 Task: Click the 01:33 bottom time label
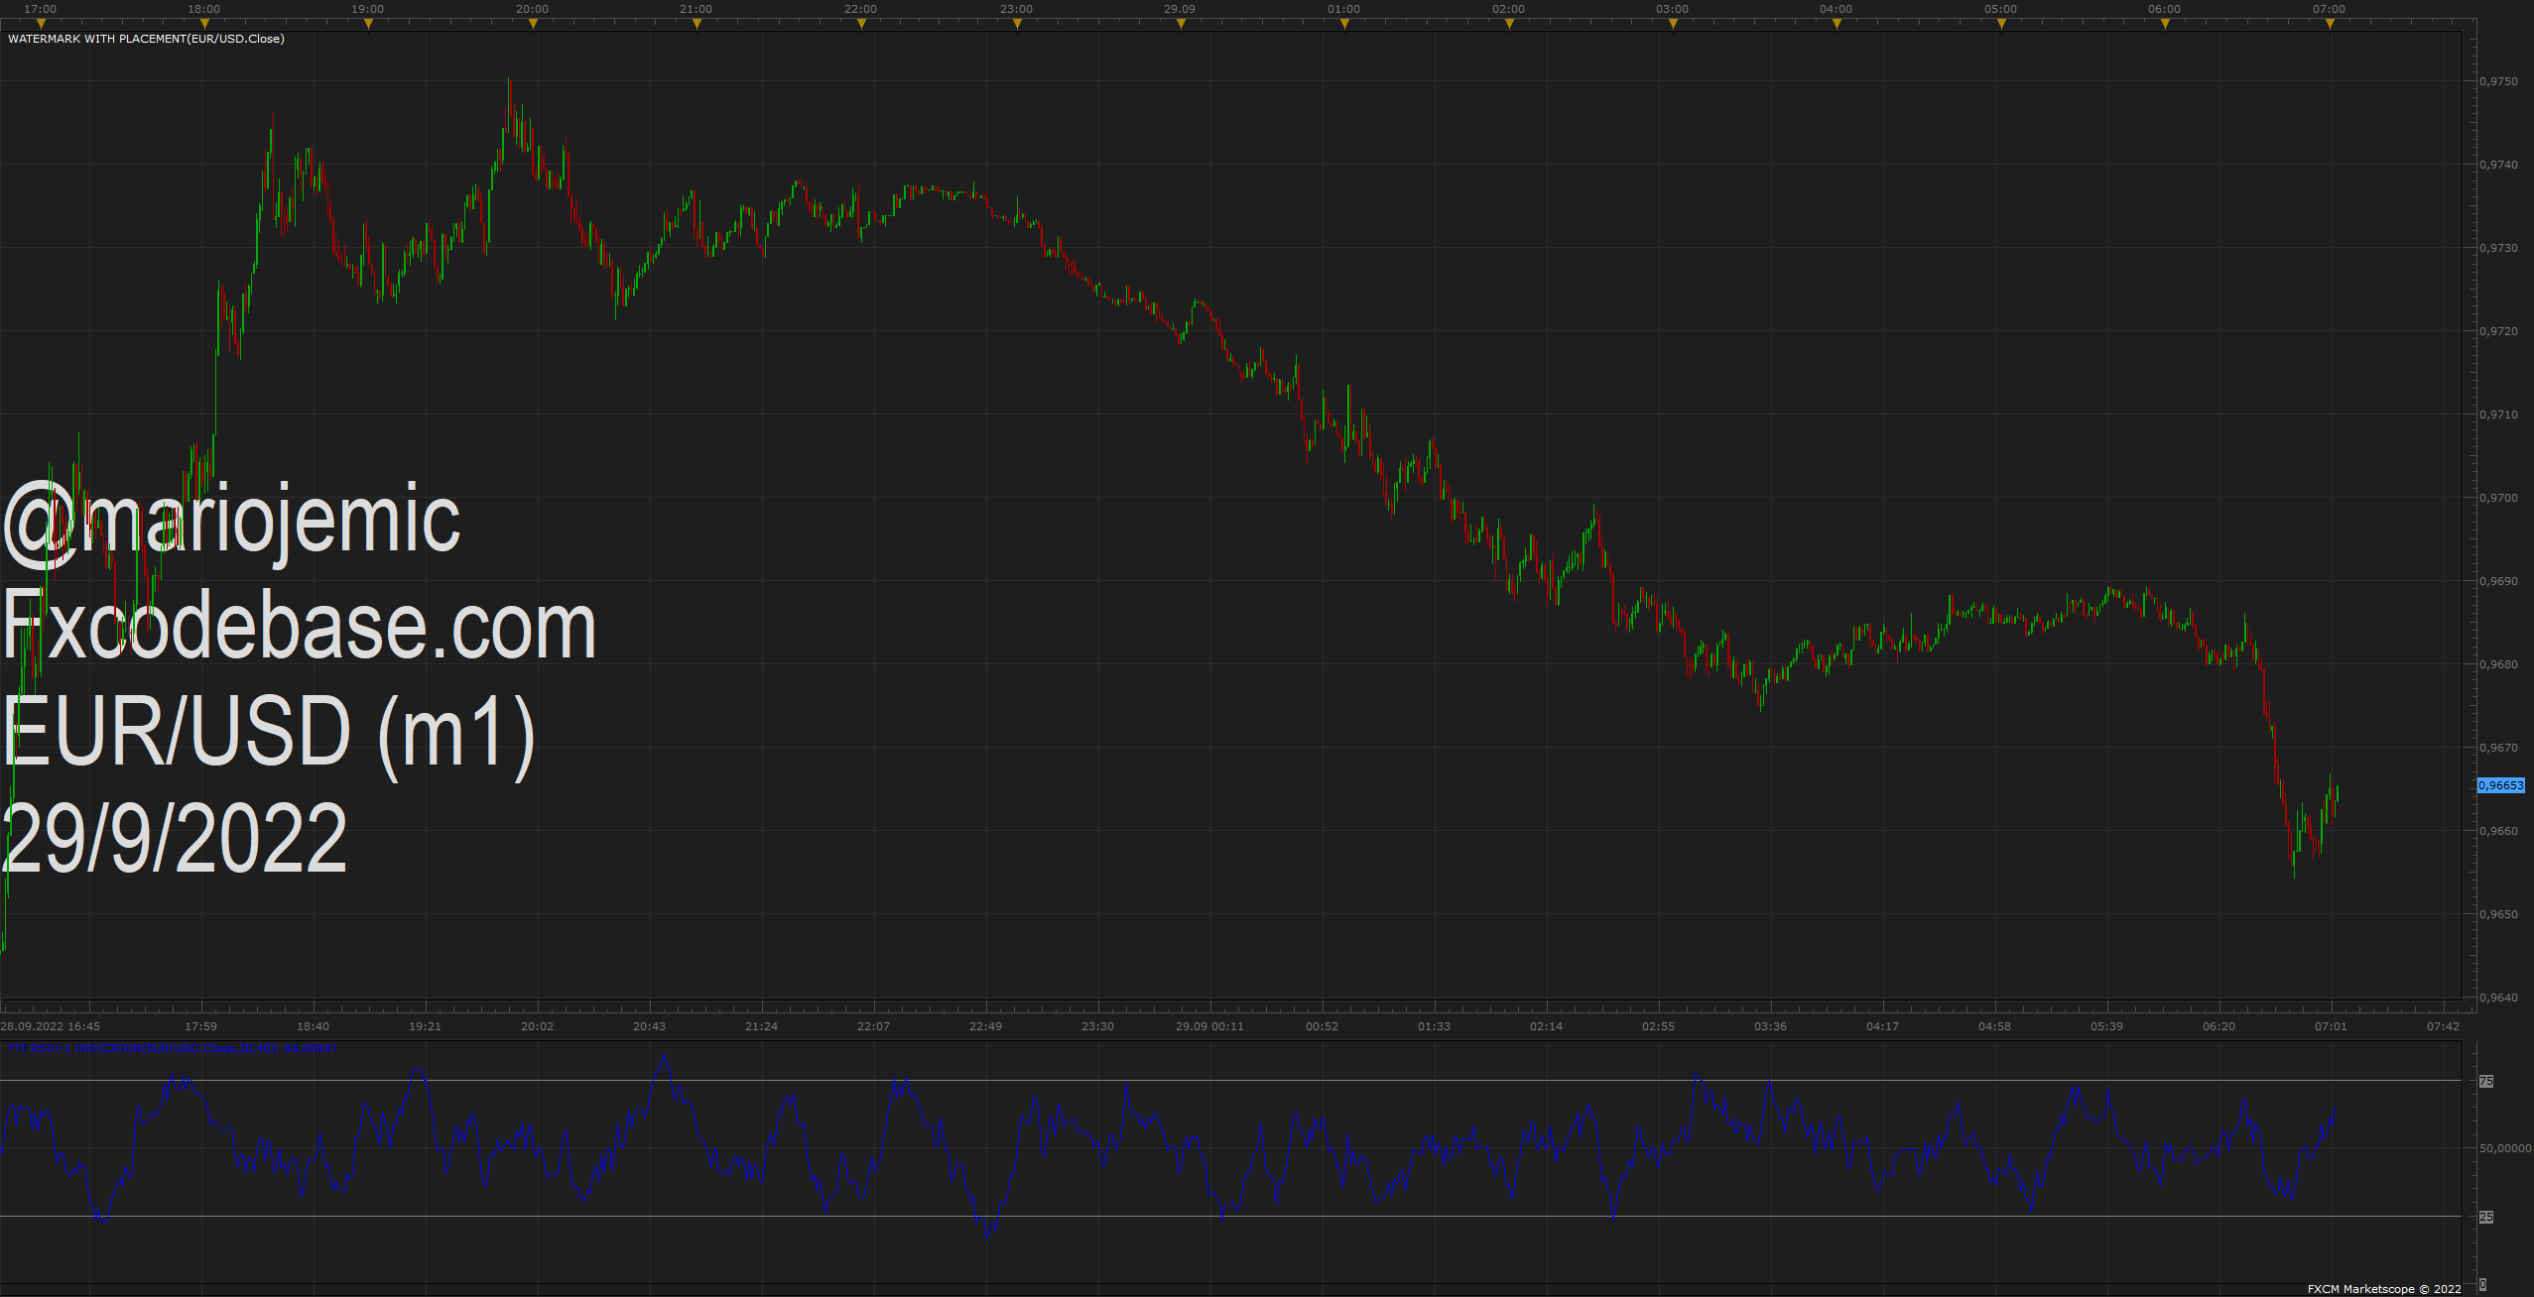[1435, 1026]
